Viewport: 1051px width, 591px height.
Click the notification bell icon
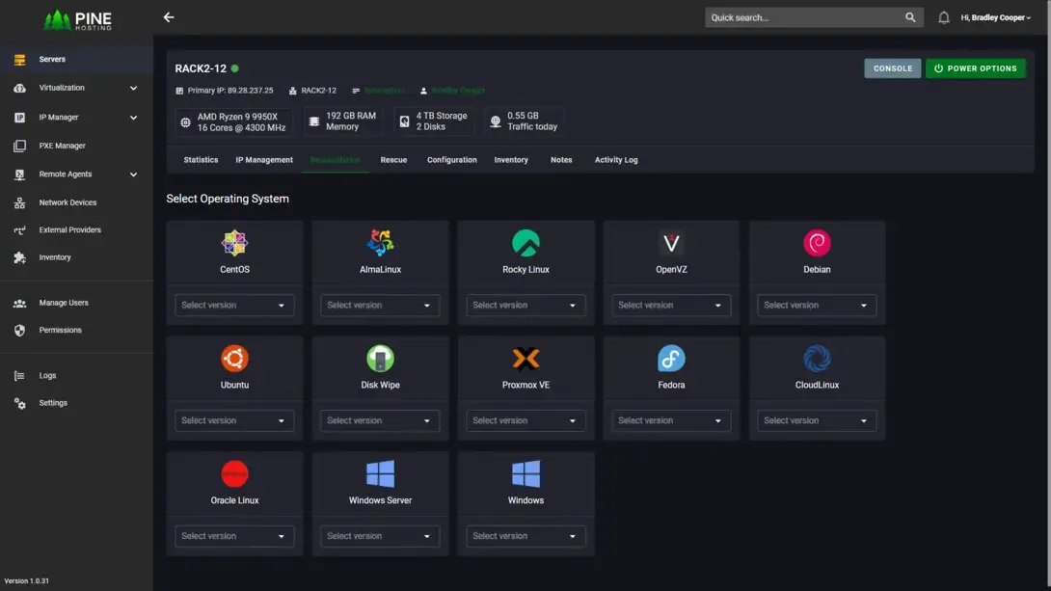943,17
